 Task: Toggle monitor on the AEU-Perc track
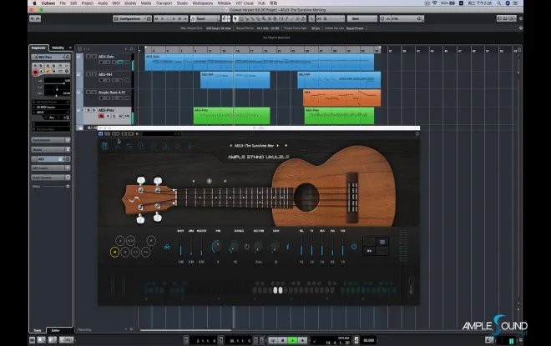click(x=108, y=116)
